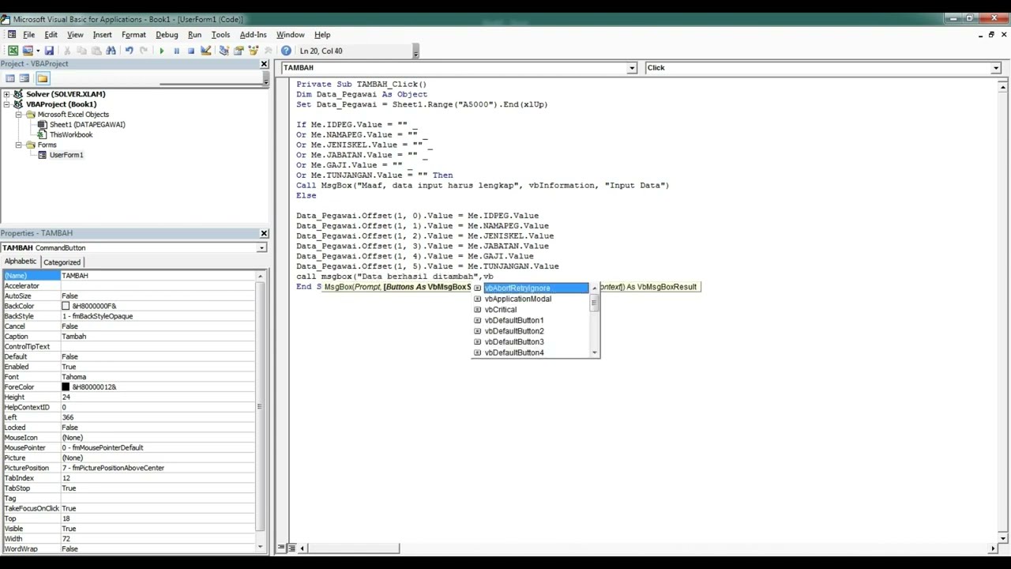Click the Copy icon in the toolbar
The width and height of the screenshot is (1011, 569).
click(x=81, y=51)
